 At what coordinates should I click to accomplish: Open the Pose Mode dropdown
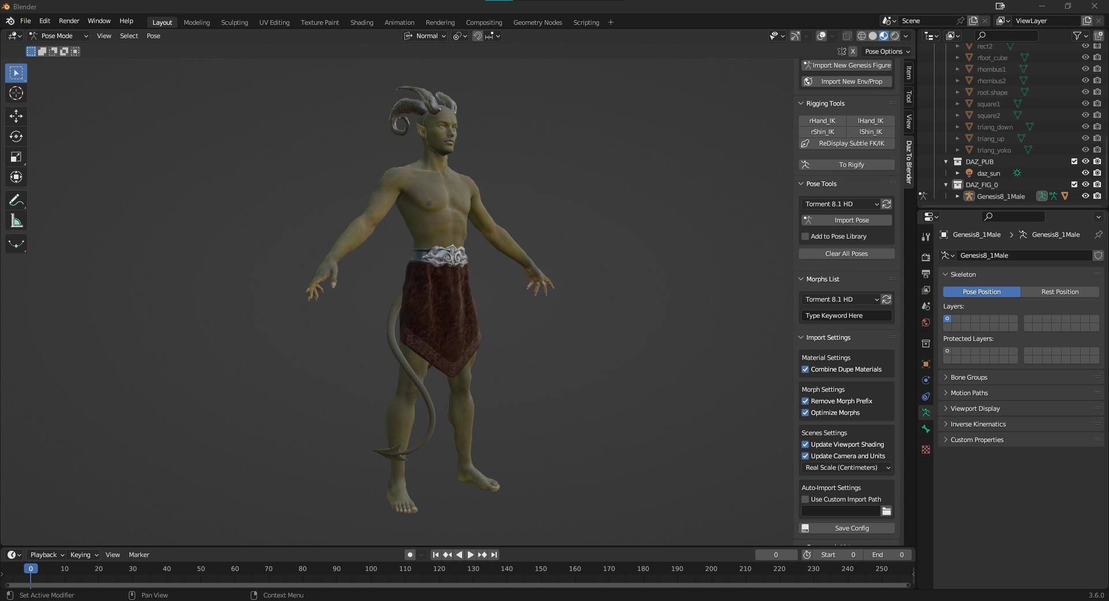(59, 36)
